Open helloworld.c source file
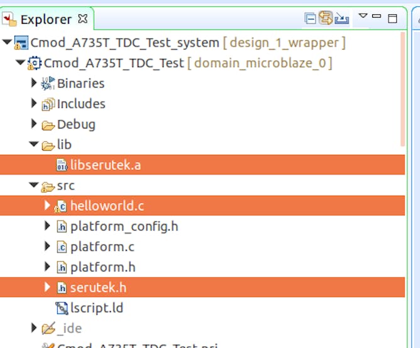This screenshot has width=420, height=348. pos(107,206)
